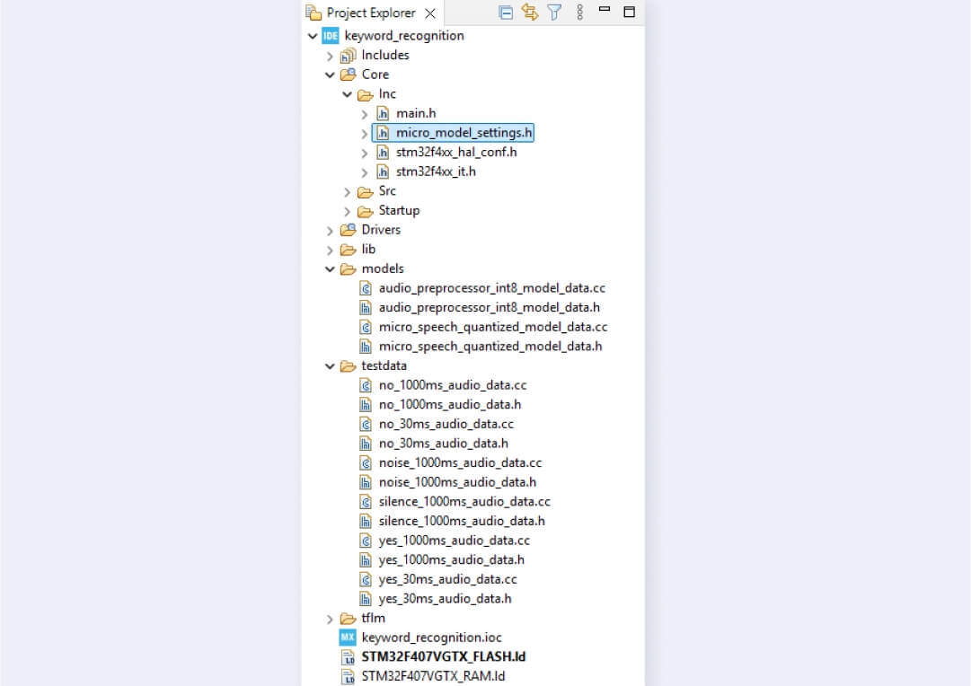The width and height of the screenshot is (971, 686).
Task: Close the Project Explorer tab
Action: 429,13
